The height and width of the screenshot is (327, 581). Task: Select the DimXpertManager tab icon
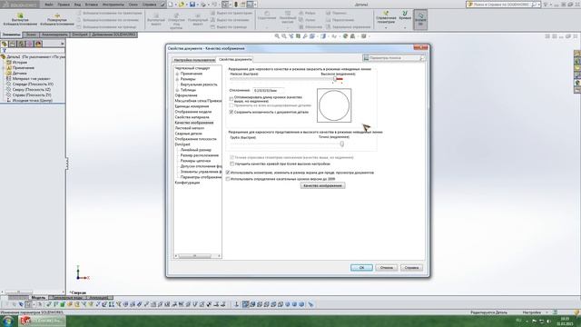pyautogui.click(x=30, y=44)
